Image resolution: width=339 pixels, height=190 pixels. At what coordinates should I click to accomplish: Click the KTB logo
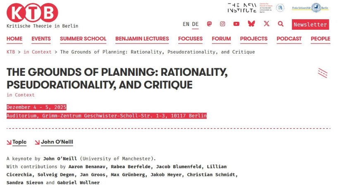tap(32, 13)
